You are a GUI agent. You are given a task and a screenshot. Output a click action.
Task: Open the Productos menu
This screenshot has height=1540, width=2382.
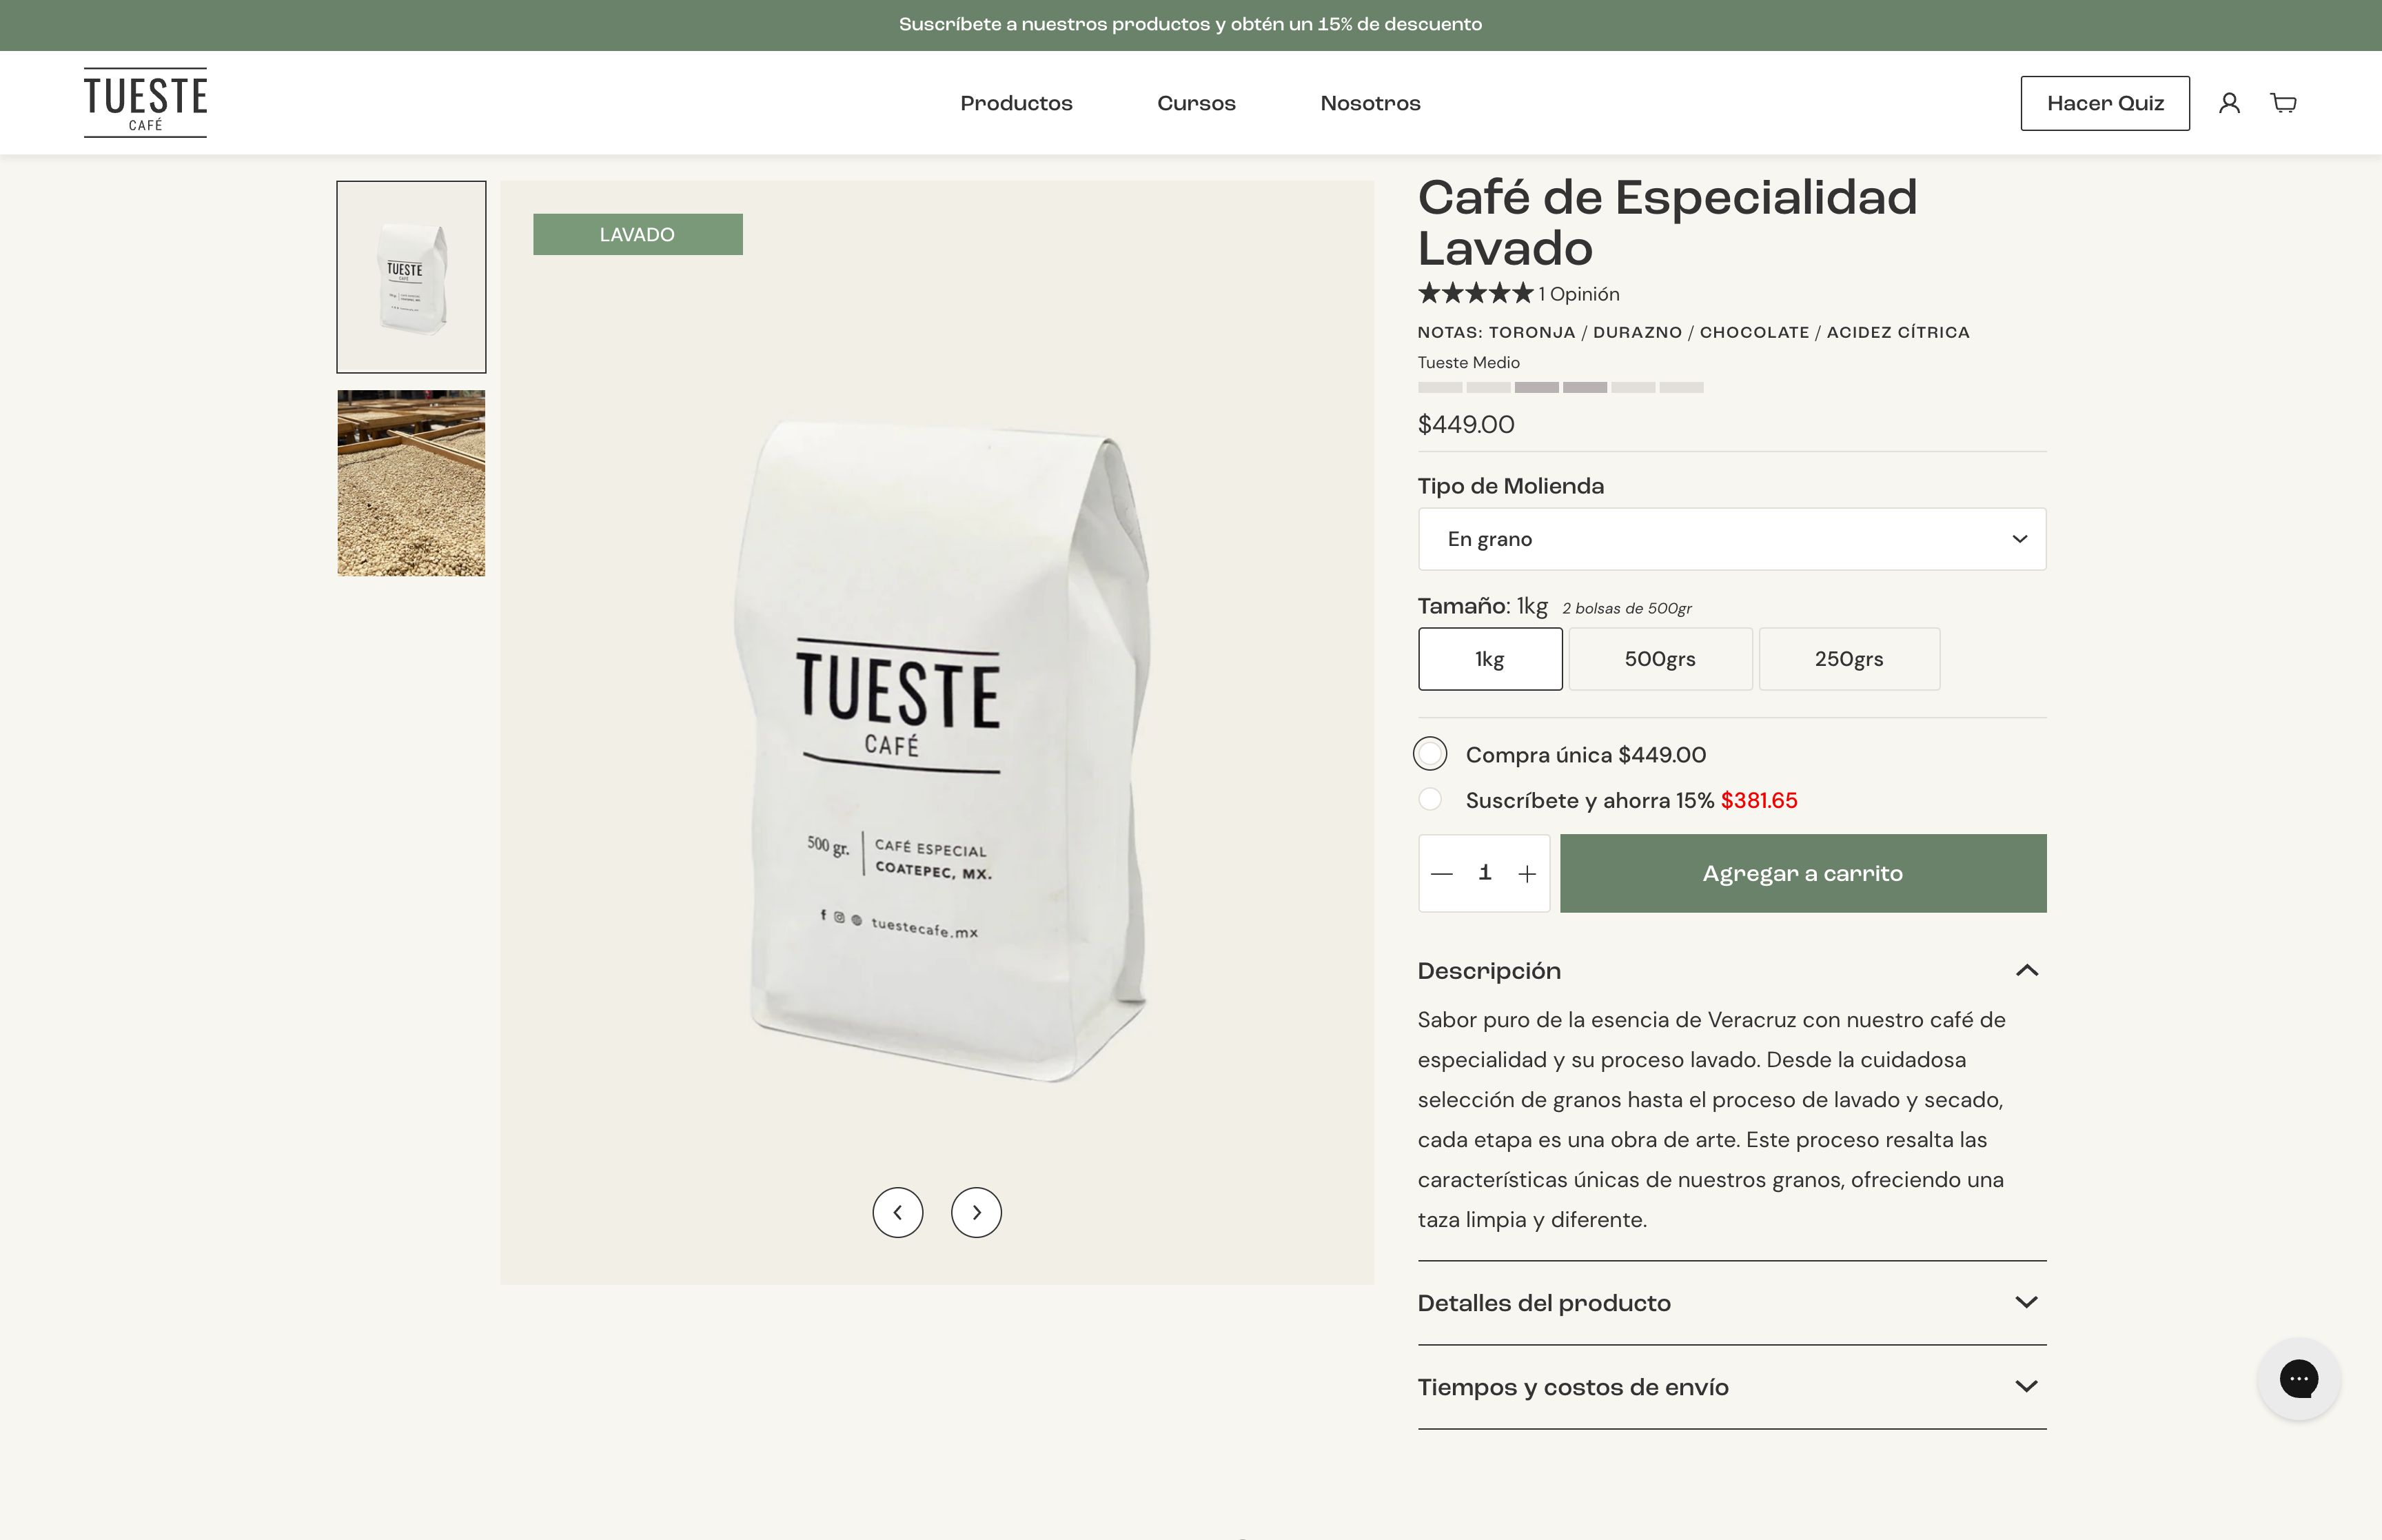(x=1015, y=102)
